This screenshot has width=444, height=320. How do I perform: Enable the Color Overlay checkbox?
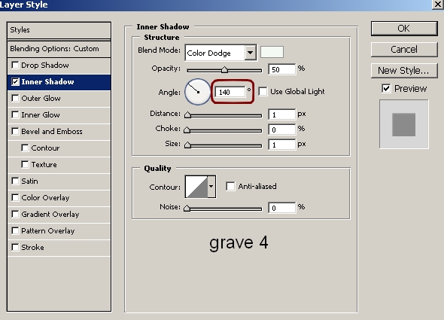[x=15, y=197]
